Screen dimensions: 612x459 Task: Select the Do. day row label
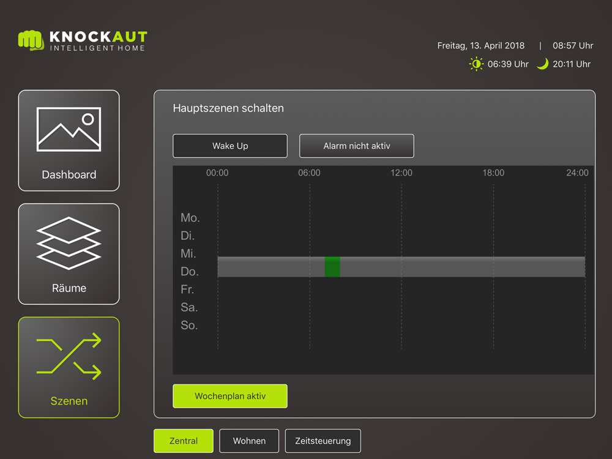click(189, 272)
